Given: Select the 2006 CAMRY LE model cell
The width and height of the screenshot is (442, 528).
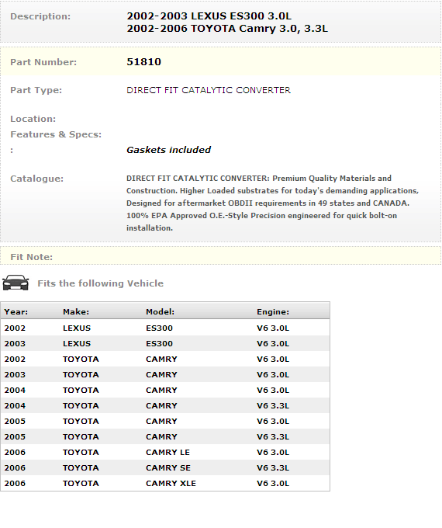Looking at the screenshot, I should (167, 452).
